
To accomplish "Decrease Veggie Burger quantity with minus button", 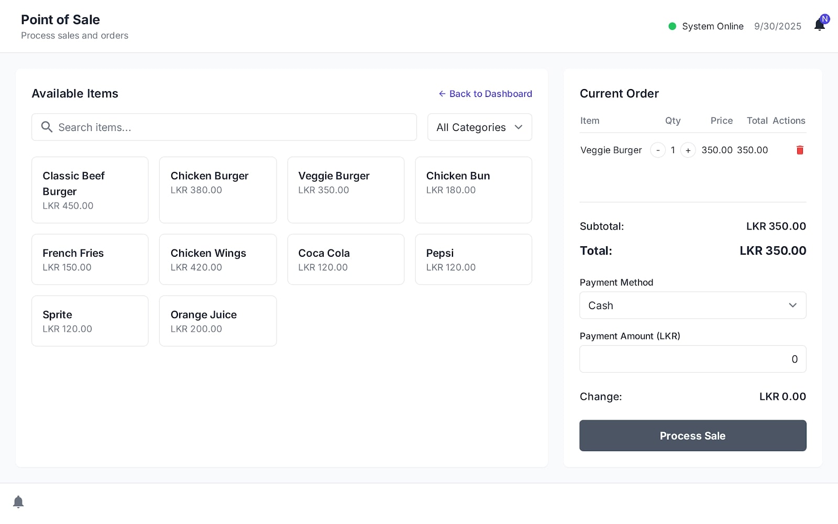I will coord(658,150).
